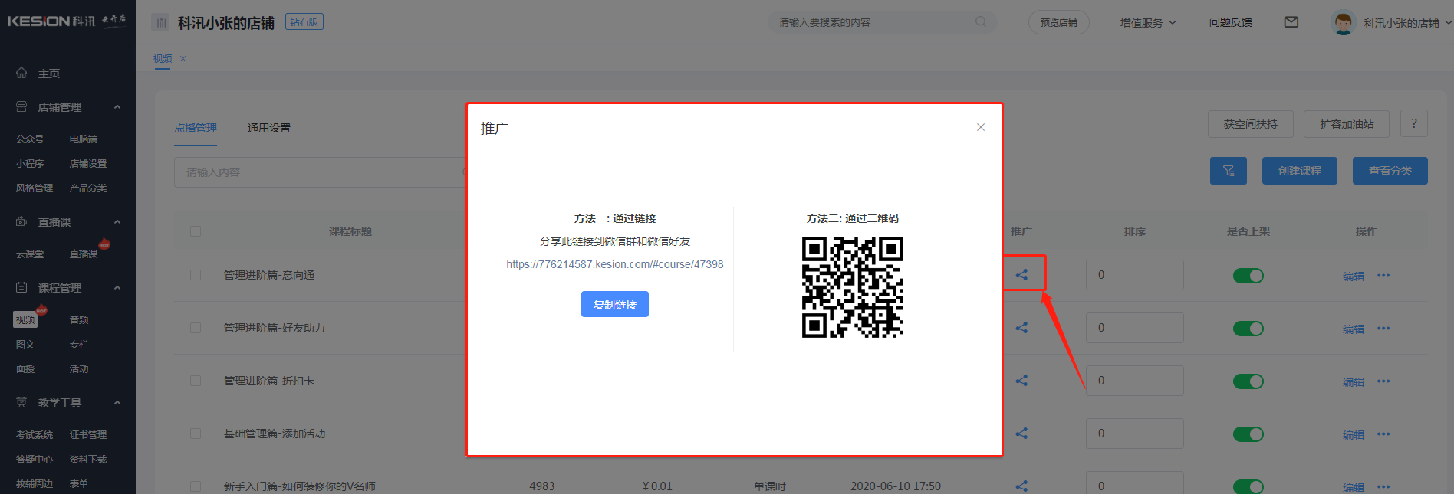Click 问题反馈 in the header
The height and width of the screenshot is (494, 1454).
point(1231,23)
